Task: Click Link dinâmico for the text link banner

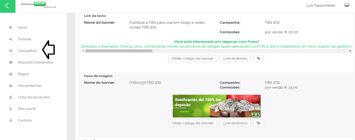Action: (235, 58)
